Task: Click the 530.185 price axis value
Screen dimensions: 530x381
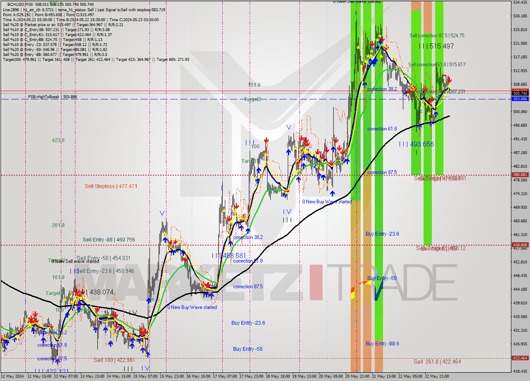Action: pyautogui.click(x=520, y=16)
